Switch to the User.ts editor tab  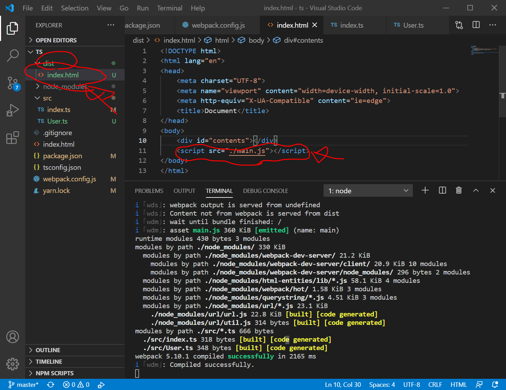coord(417,25)
